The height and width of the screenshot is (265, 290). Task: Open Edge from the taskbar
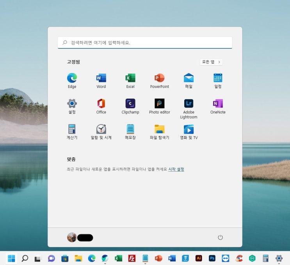92,258
